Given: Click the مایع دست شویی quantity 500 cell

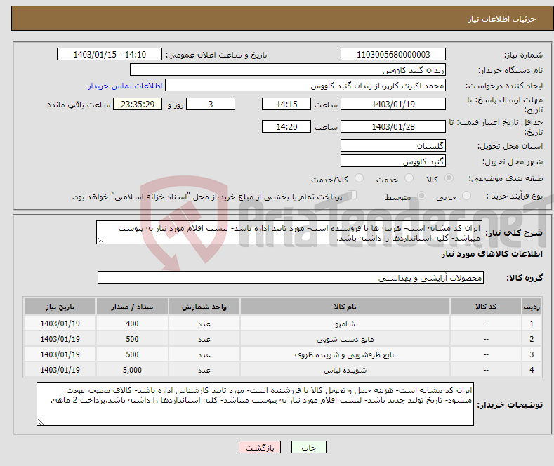Looking at the screenshot, I should pyautogui.click(x=132, y=339).
